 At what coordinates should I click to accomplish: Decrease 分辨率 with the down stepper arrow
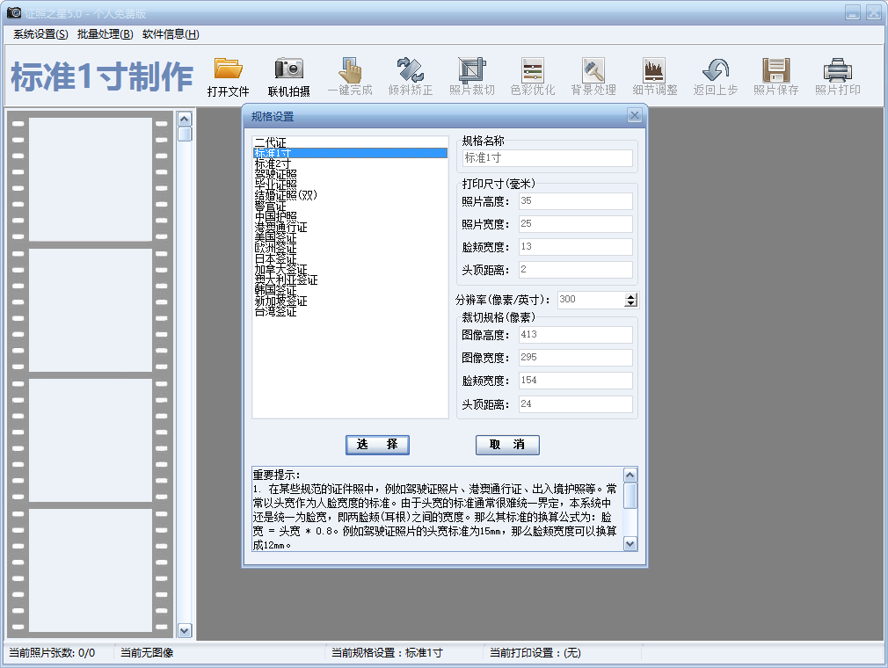click(x=630, y=303)
